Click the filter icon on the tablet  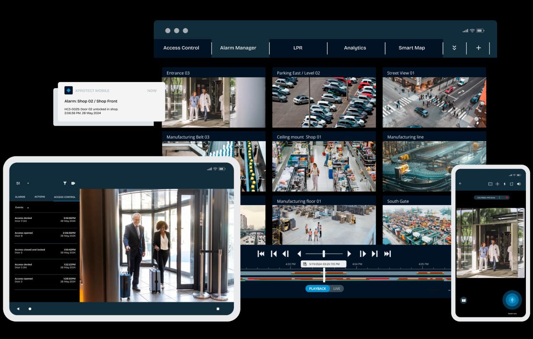pyautogui.click(x=65, y=183)
